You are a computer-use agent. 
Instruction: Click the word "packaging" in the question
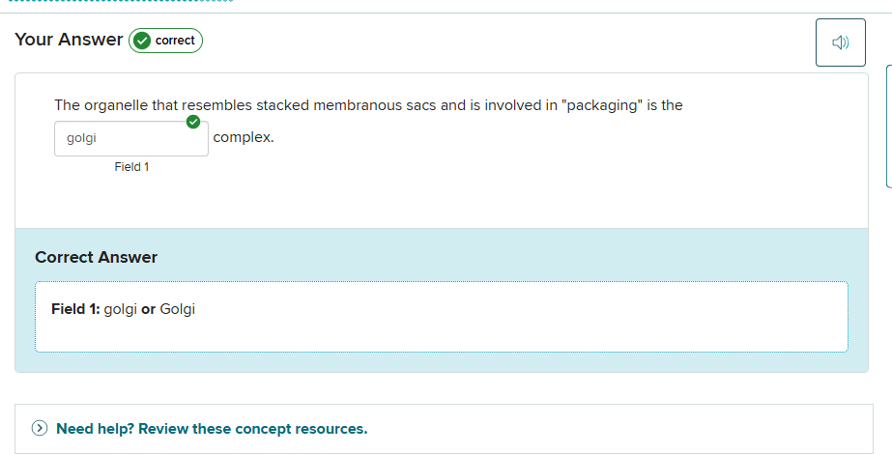point(601,105)
